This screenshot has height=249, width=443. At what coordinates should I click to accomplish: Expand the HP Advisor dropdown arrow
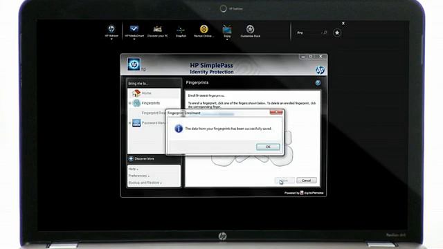click(111, 39)
